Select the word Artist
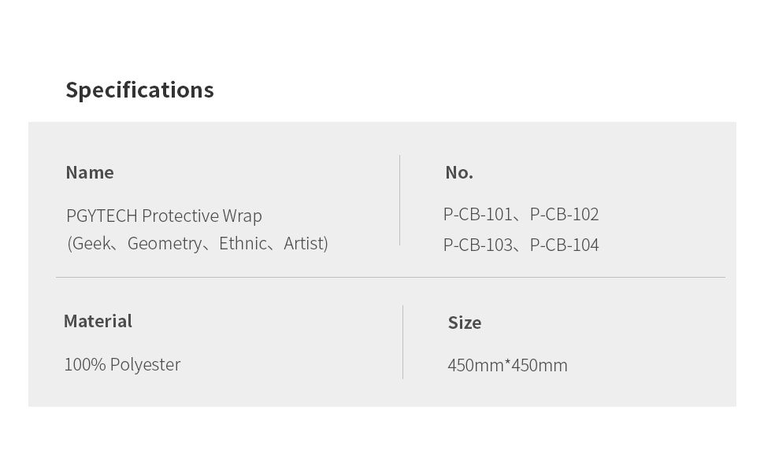This screenshot has width=764, height=472. (x=304, y=244)
